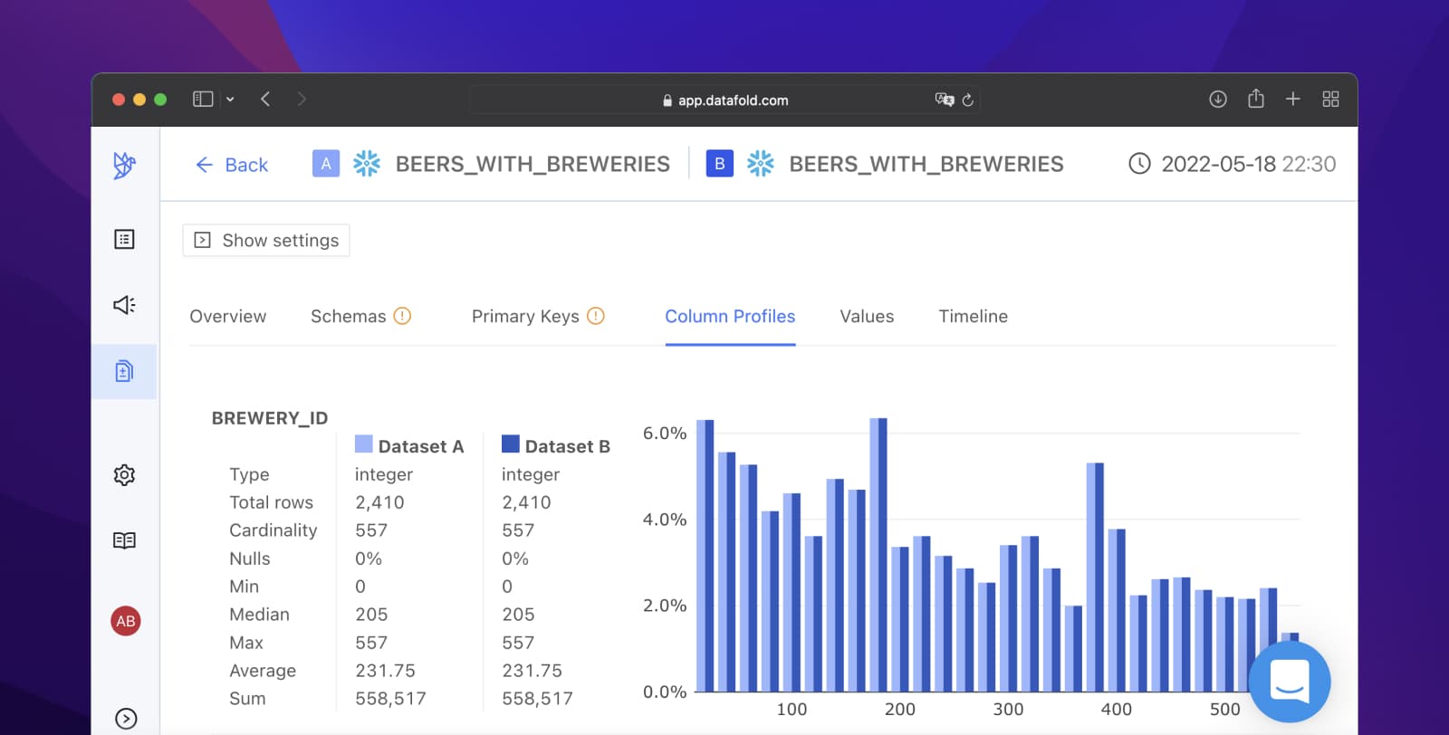The height and width of the screenshot is (735, 1449).
Task: Show the tab overview grid icon
Action: (x=1330, y=99)
